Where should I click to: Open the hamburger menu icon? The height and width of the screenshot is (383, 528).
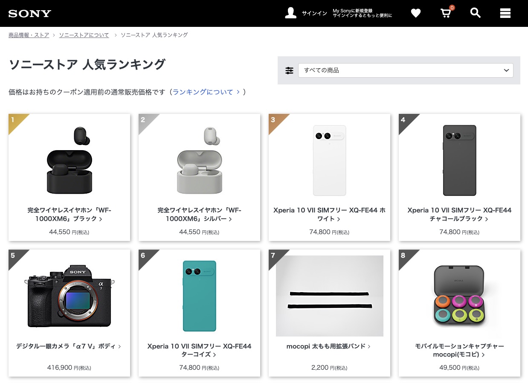point(505,13)
